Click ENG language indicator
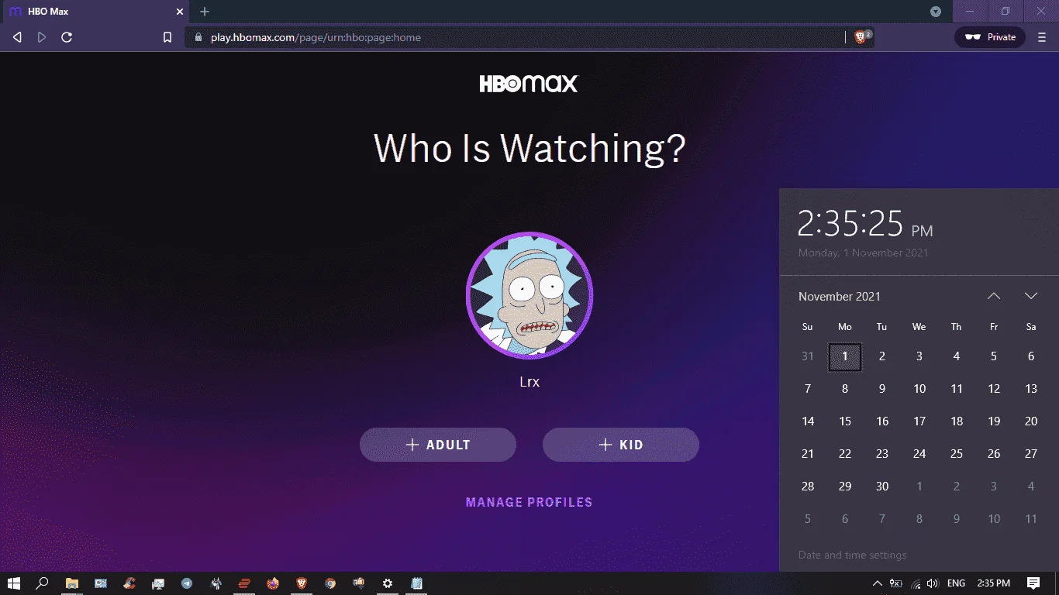The image size is (1059, 595). 956,583
